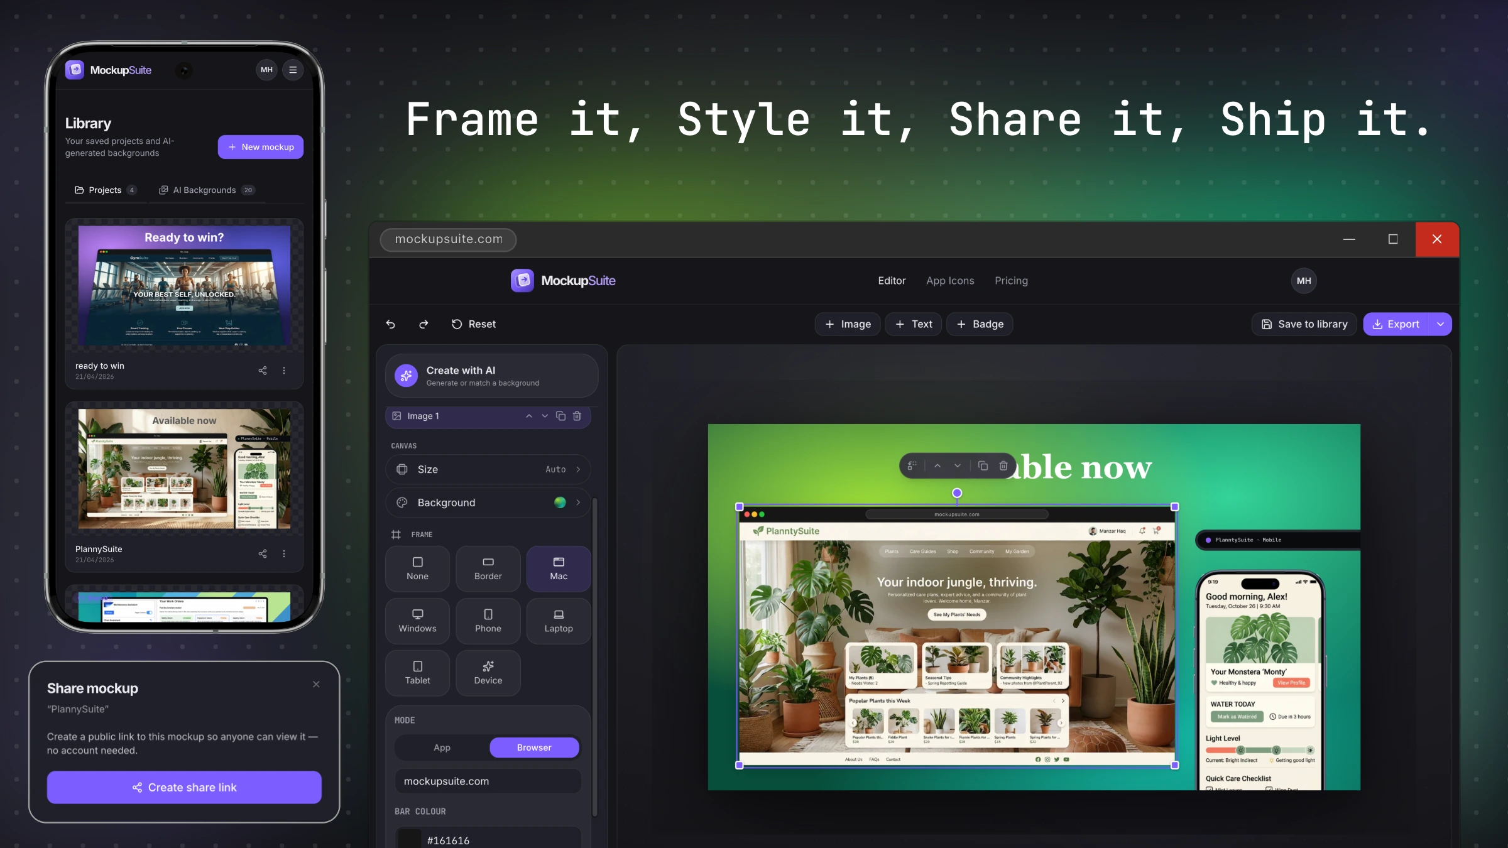Click the mockupsuite.com address bar pill
Image resolution: width=1508 pixels, height=848 pixels.
click(449, 239)
